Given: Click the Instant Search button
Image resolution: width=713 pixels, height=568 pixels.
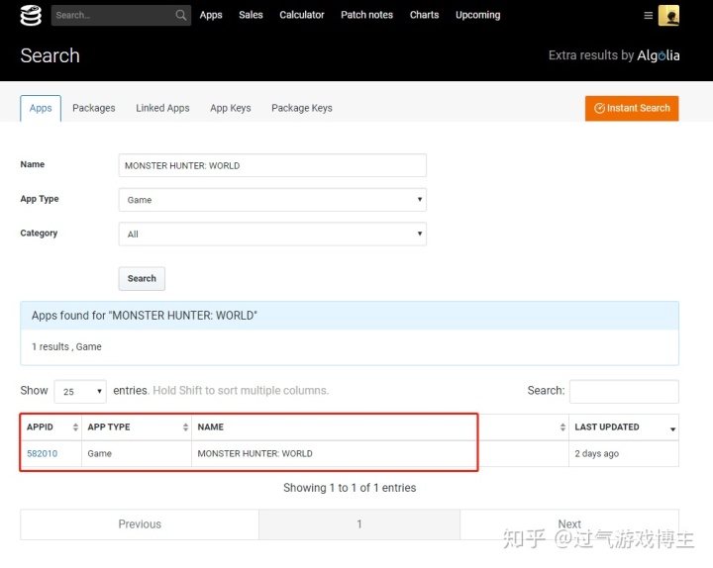Looking at the screenshot, I should pyautogui.click(x=632, y=108).
